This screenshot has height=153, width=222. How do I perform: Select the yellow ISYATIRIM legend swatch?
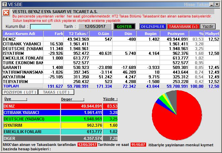click(x=32, y=125)
